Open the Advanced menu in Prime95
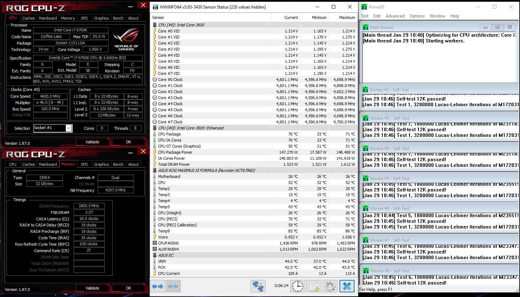520x297 pixels. pyautogui.click(x=395, y=16)
